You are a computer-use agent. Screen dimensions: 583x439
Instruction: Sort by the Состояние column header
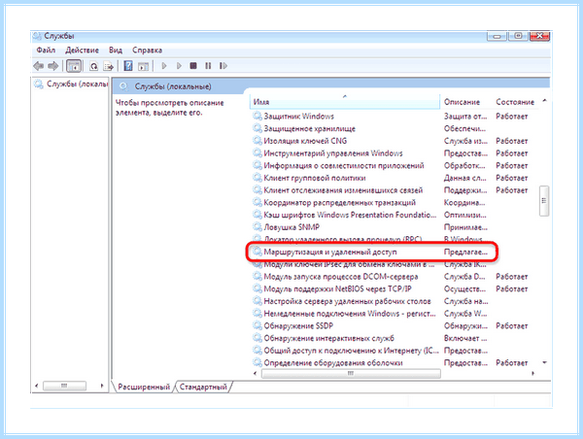pos(515,102)
